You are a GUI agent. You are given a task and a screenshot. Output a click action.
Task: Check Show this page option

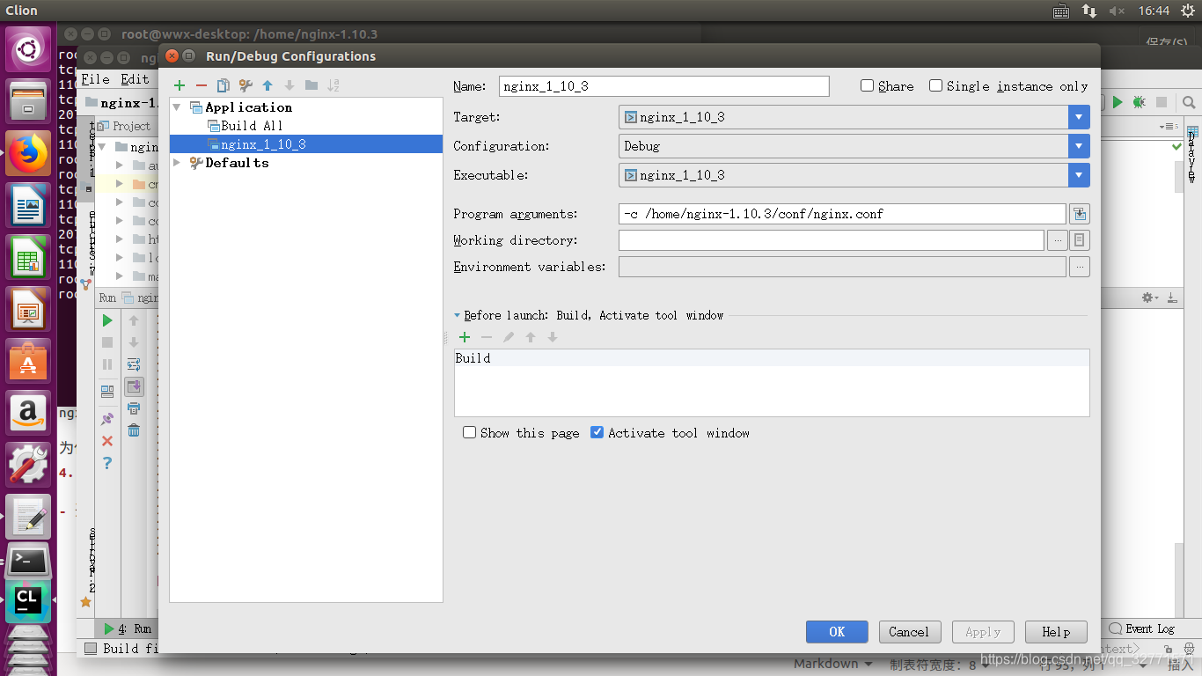point(469,432)
